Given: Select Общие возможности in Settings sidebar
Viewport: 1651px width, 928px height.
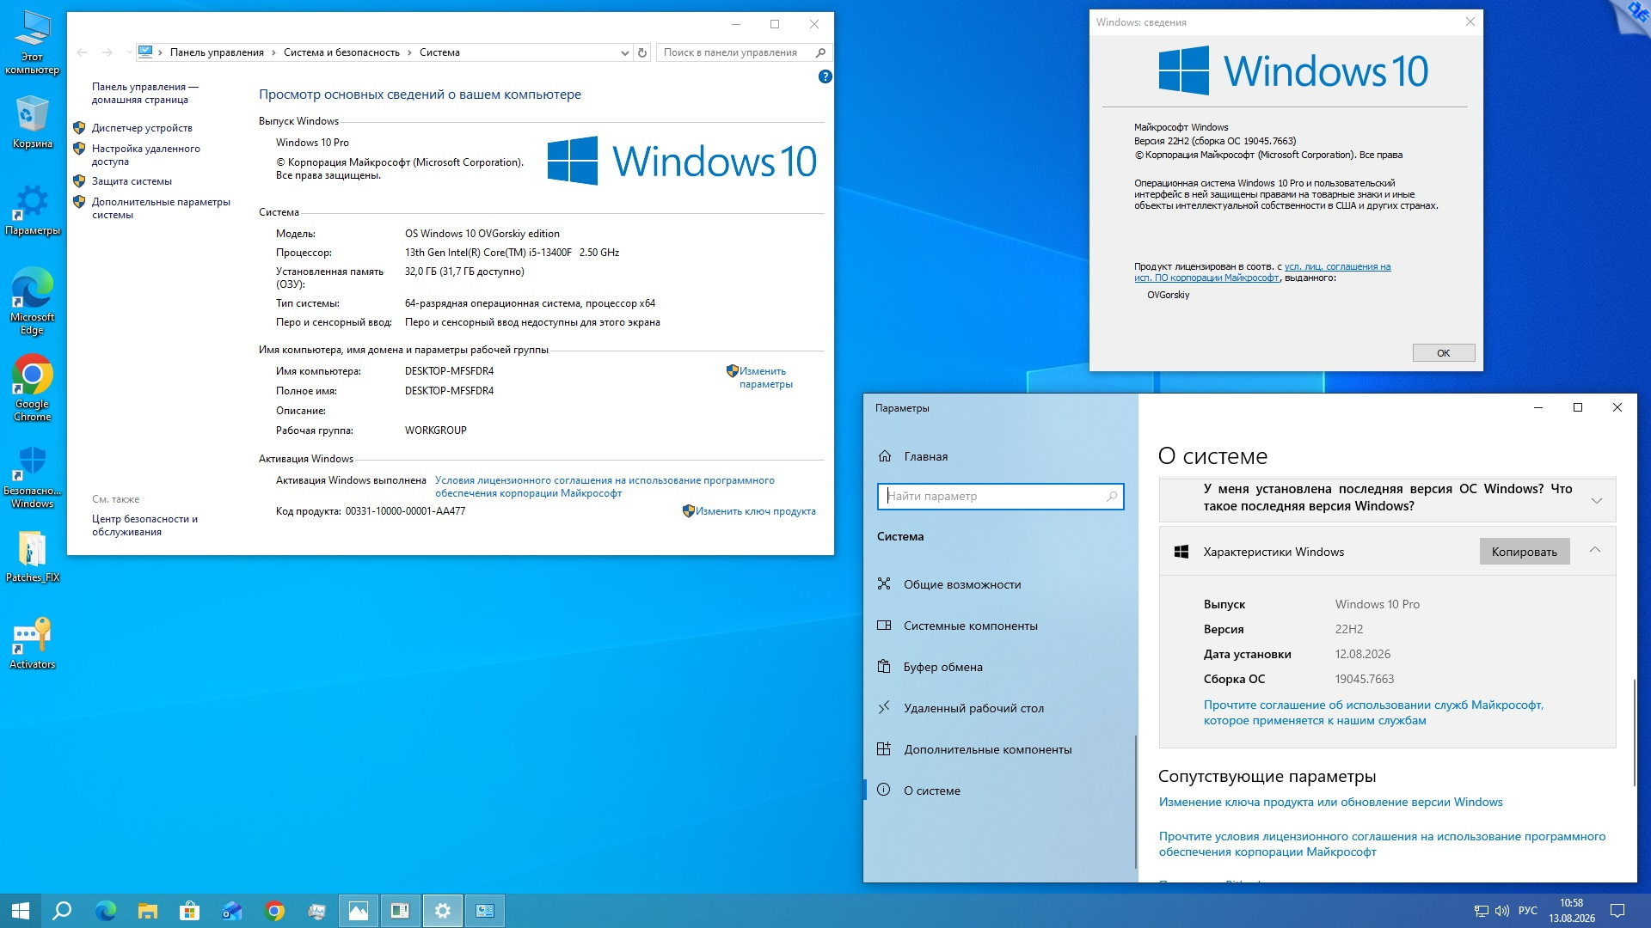Looking at the screenshot, I should coord(962,584).
